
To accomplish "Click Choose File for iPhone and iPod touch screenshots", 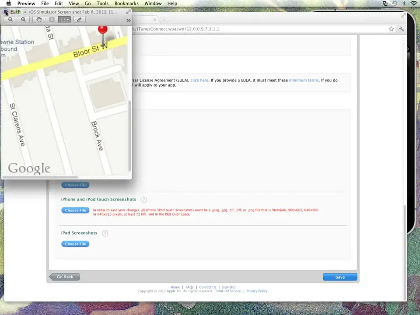I will (75, 210).
